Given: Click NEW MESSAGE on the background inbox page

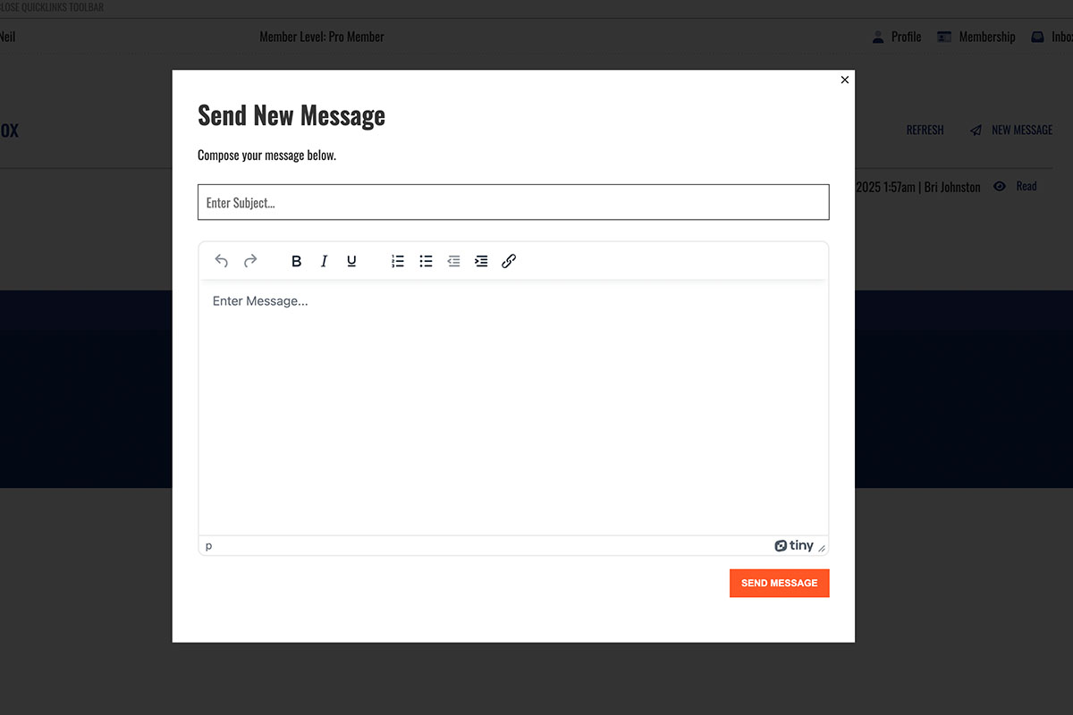Looking at the screenshot, I should pyautogui.click(x=1022, y=130).
